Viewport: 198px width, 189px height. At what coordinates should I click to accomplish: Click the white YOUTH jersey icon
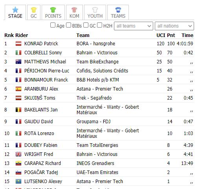(x=95, y=10)
